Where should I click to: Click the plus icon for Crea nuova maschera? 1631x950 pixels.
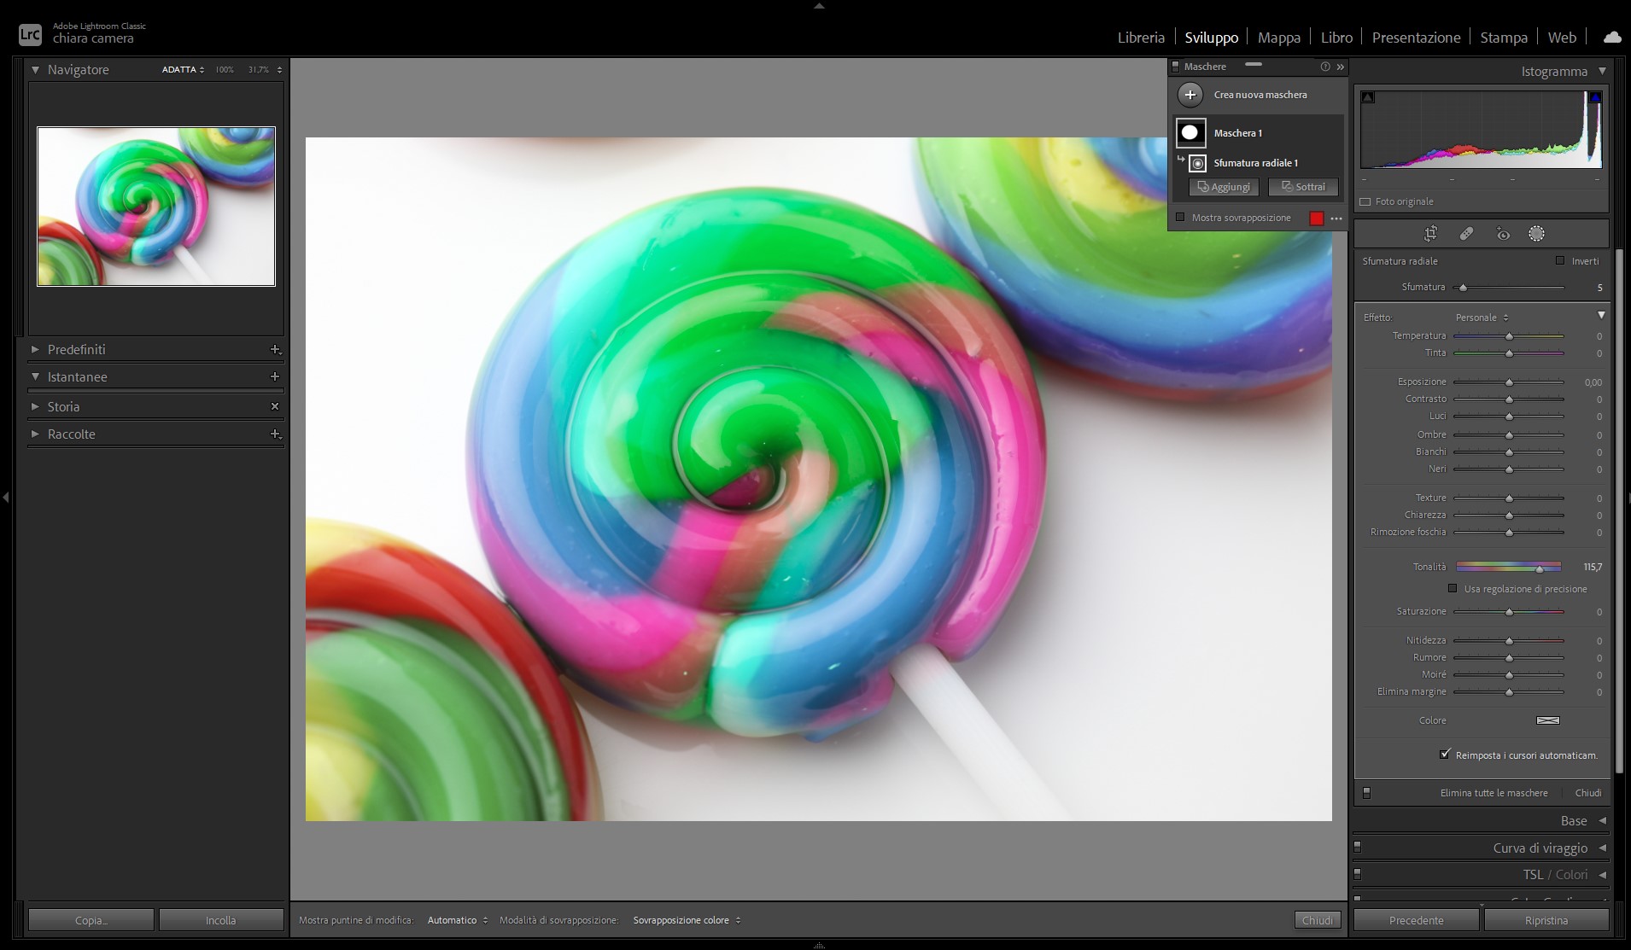[1190, 95]
